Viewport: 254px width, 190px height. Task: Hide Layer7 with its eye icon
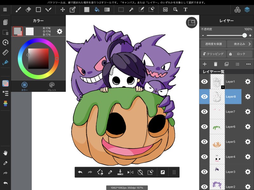click(x=204, y=112)
